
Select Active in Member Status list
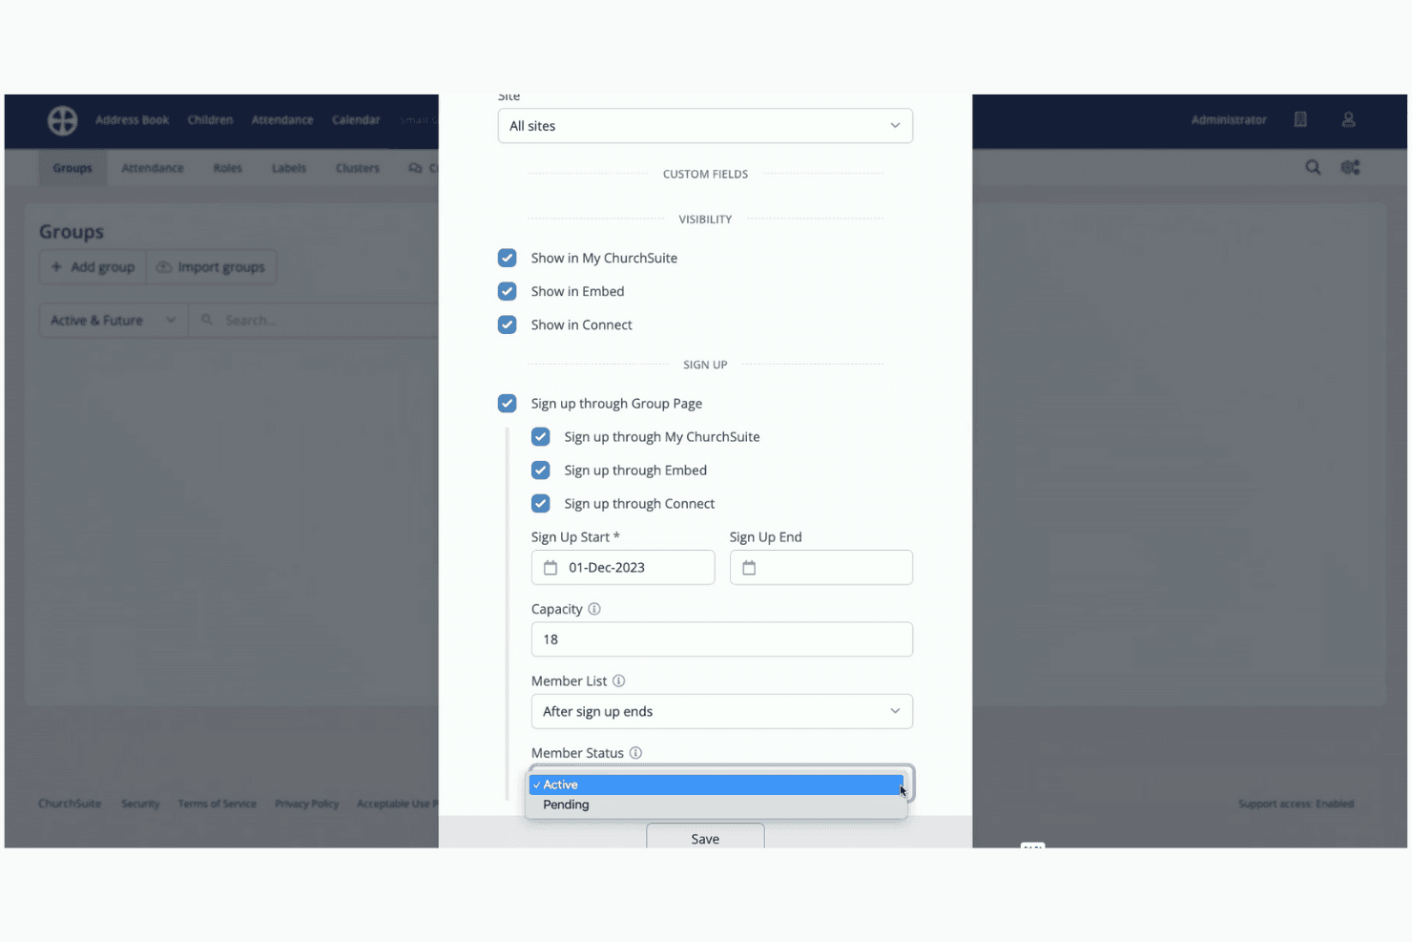point(716,785)
